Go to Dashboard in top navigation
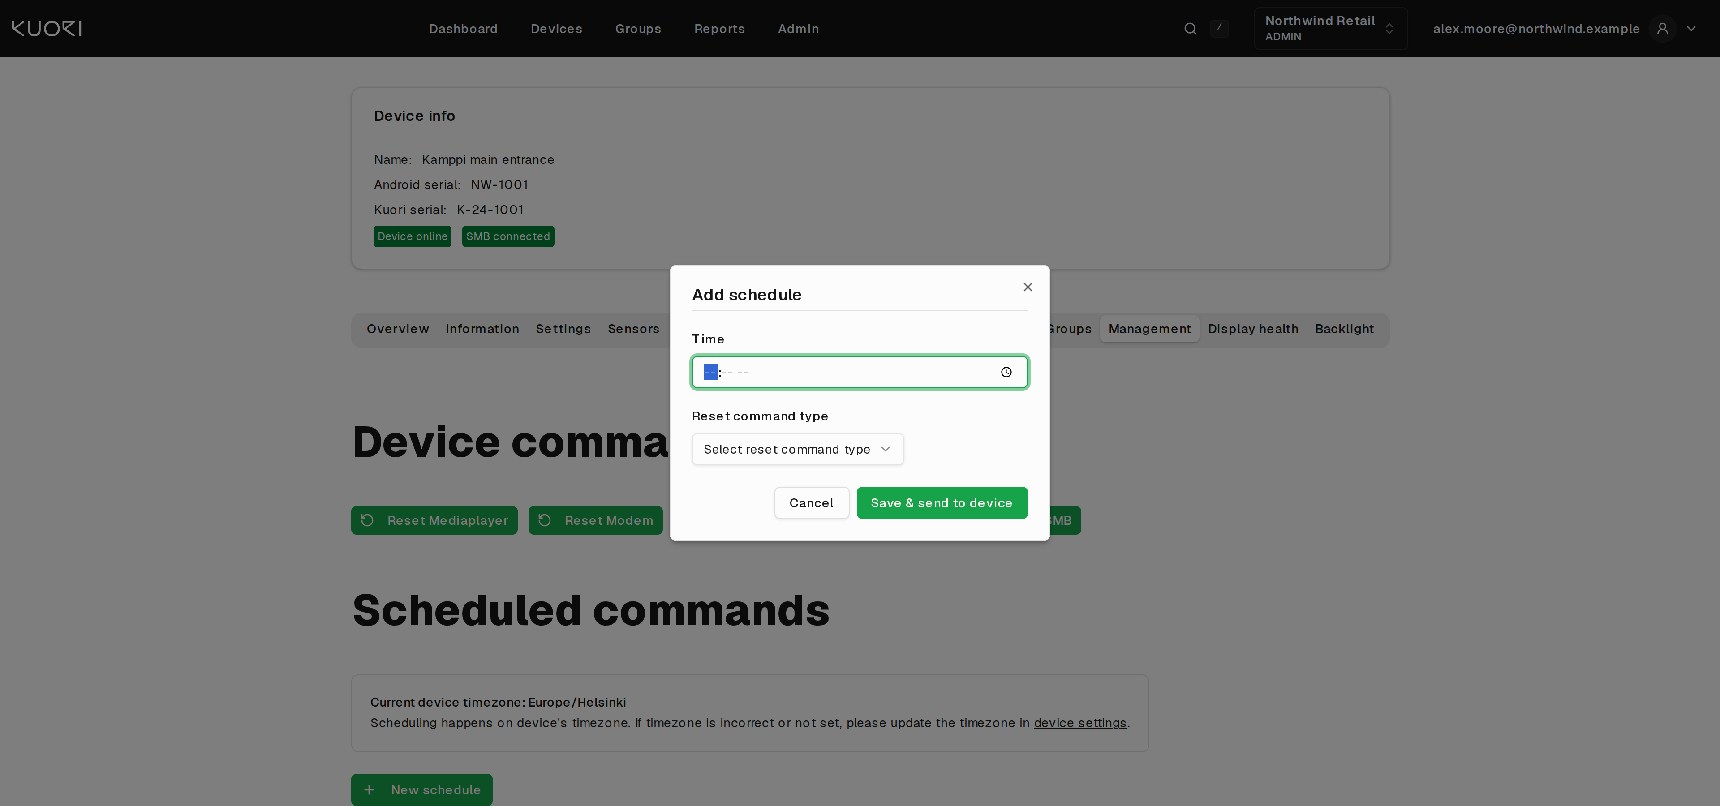This screenshot has height=806, width=1720. coord(463,29)
